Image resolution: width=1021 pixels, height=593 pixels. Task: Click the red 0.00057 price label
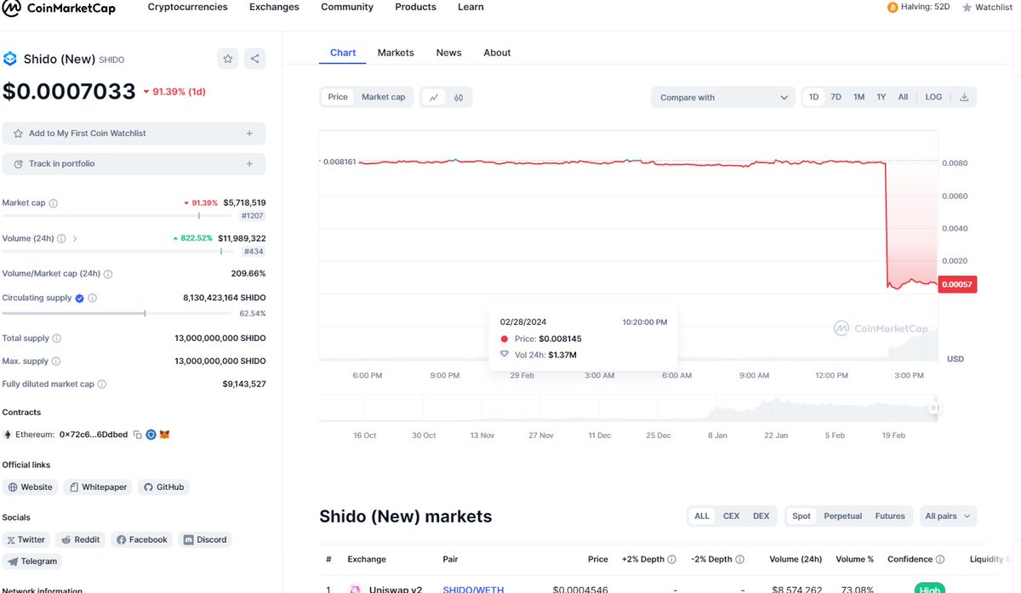point(957,285)
